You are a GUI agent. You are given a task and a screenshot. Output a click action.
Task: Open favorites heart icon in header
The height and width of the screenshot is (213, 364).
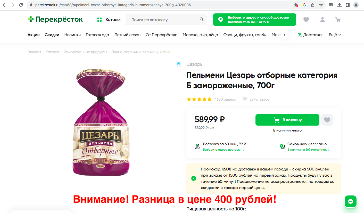tap(306, 20)
